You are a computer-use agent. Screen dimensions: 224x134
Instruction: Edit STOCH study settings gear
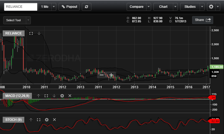[47, 120]
